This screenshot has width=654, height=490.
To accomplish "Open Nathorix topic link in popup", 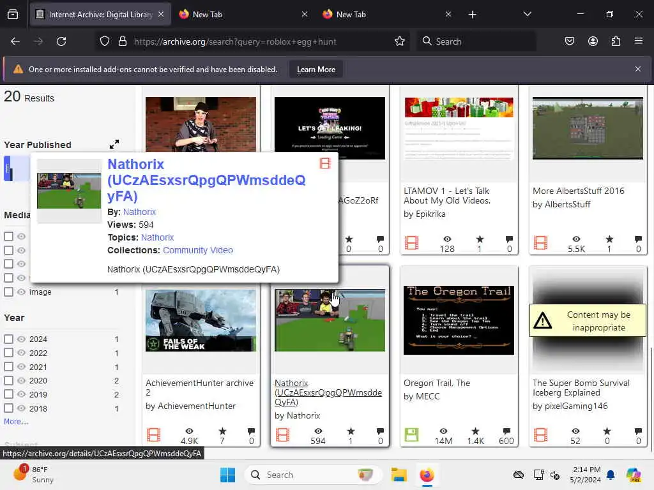I will 157,237.
